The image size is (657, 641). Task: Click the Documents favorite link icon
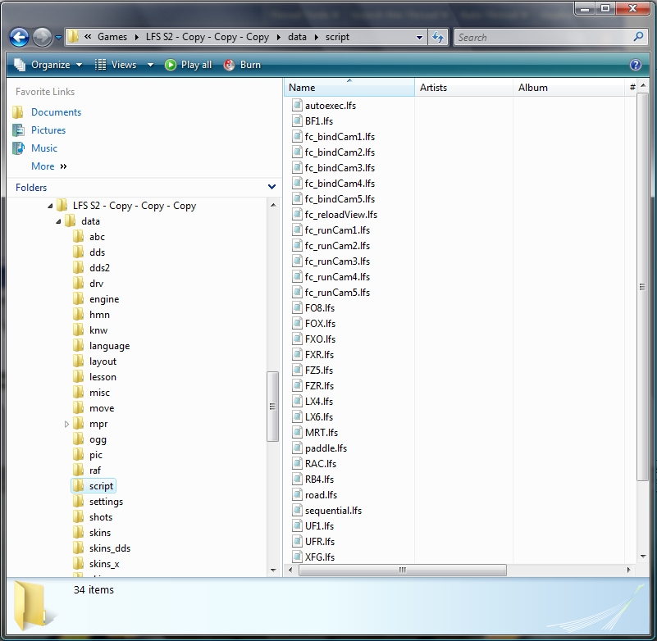(x=18, y=112)
